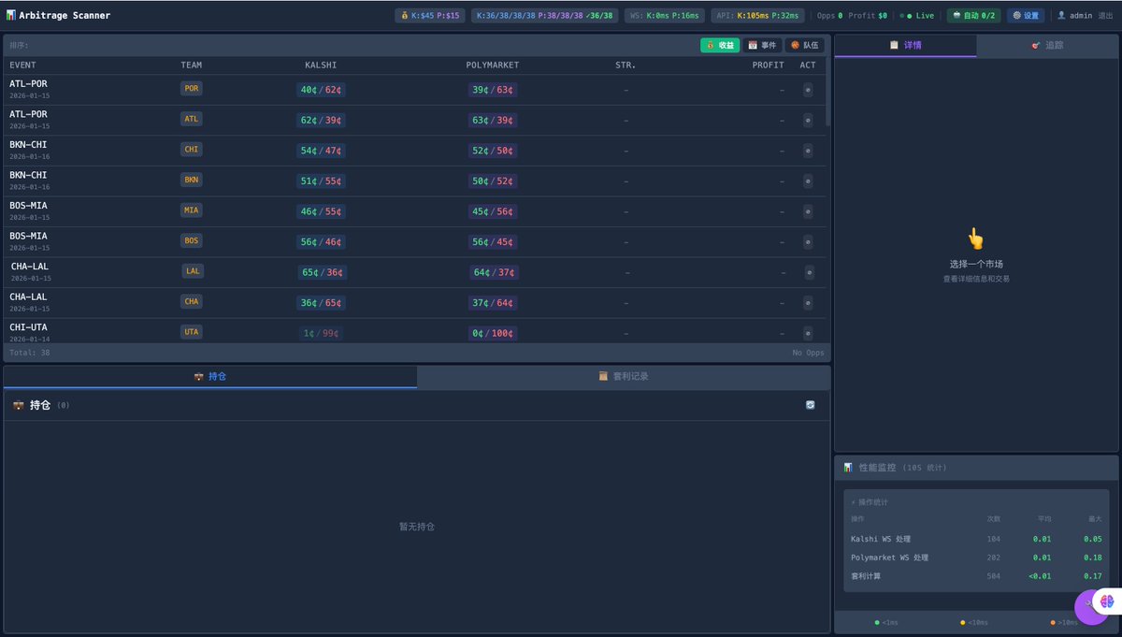Click the 性能监控 panel header
The width and height of the screenshot is (1122, 637).
(x=976, y=467)
